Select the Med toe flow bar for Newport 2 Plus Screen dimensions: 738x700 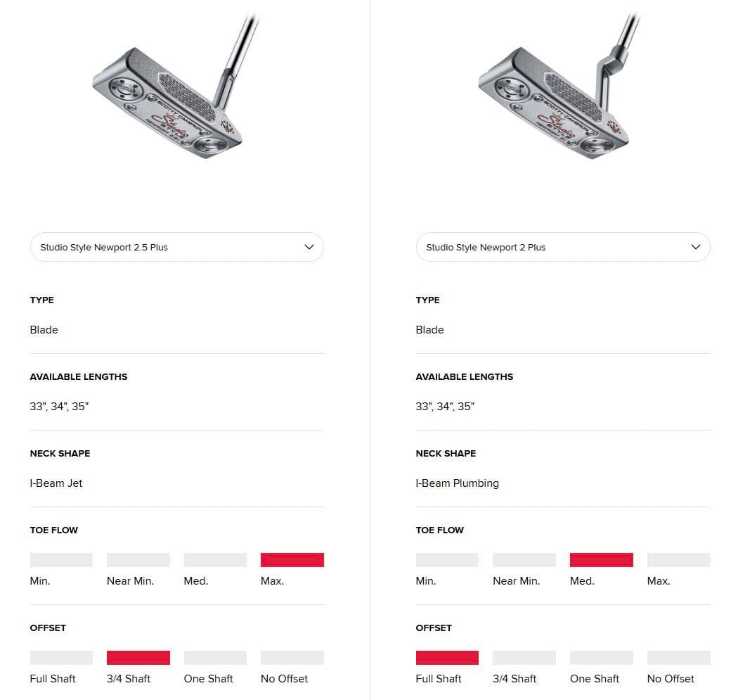coord(601,559)
